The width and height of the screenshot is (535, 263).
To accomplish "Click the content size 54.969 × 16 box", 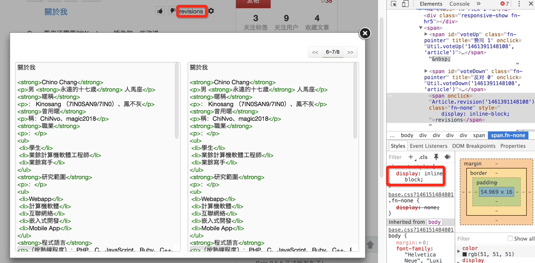I will (x=496, y=192).
